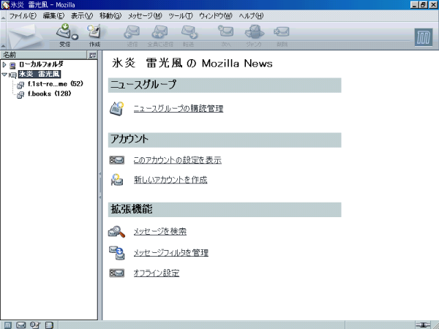439x329 pixels.
Task: Open the folder pane column picker
Action: click(92, 55)
